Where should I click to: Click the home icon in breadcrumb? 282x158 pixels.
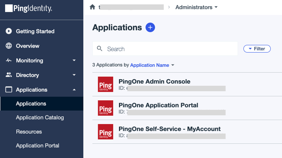point(92,7)
